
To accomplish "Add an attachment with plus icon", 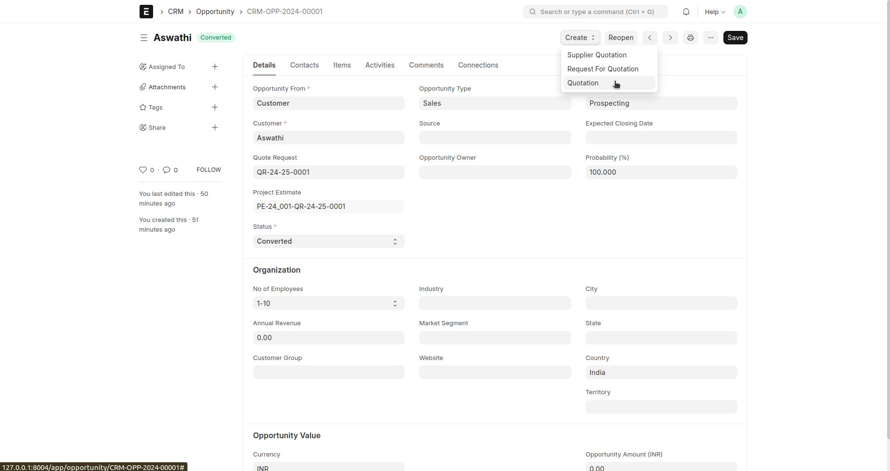I will pos(215,87).
